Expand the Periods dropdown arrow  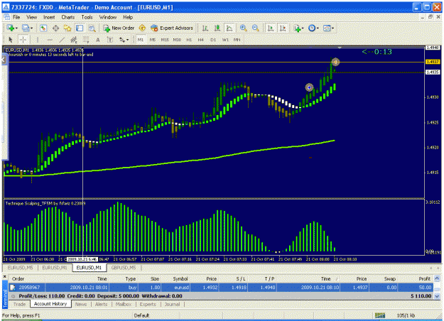coord(318,28)
